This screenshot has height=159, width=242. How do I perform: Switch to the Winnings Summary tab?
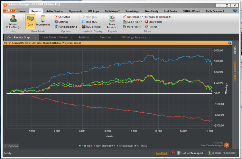pos(134,37)
